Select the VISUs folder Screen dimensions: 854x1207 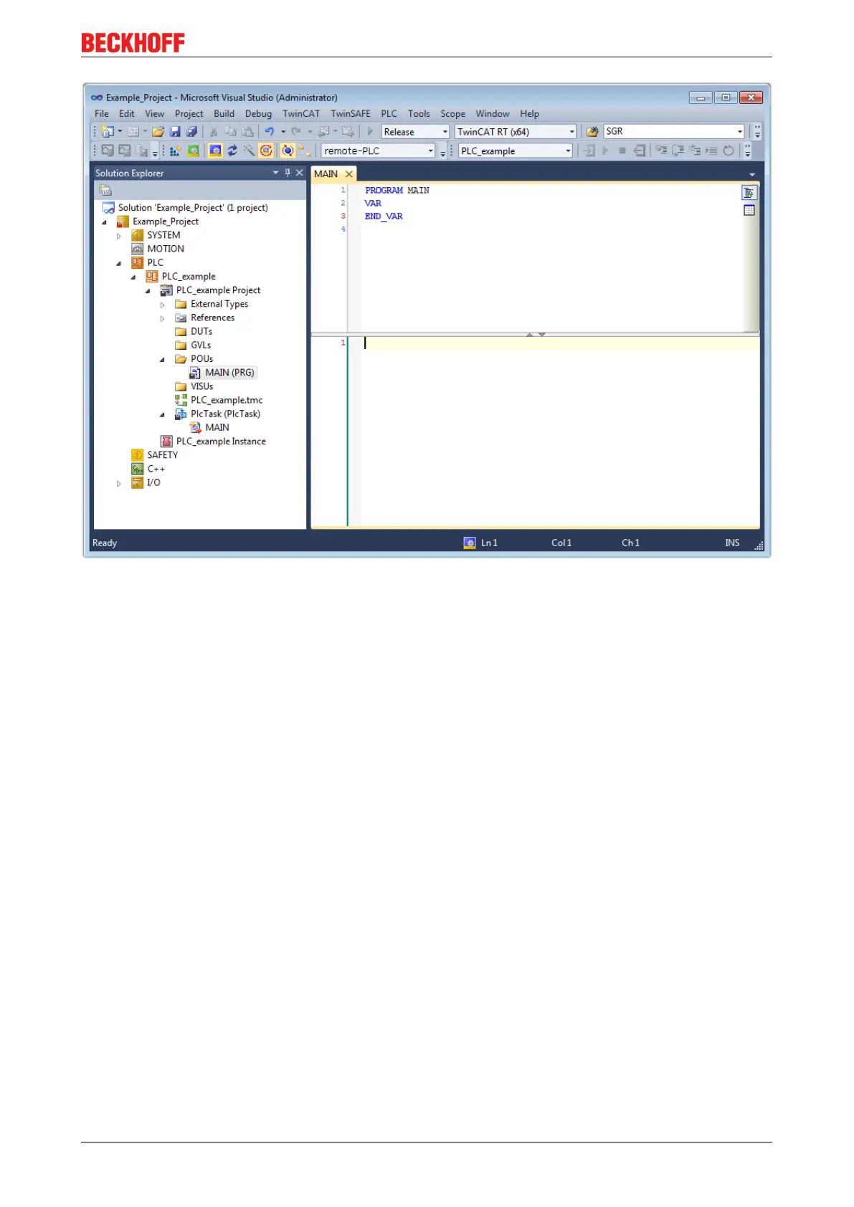click(x=202, y=386)
